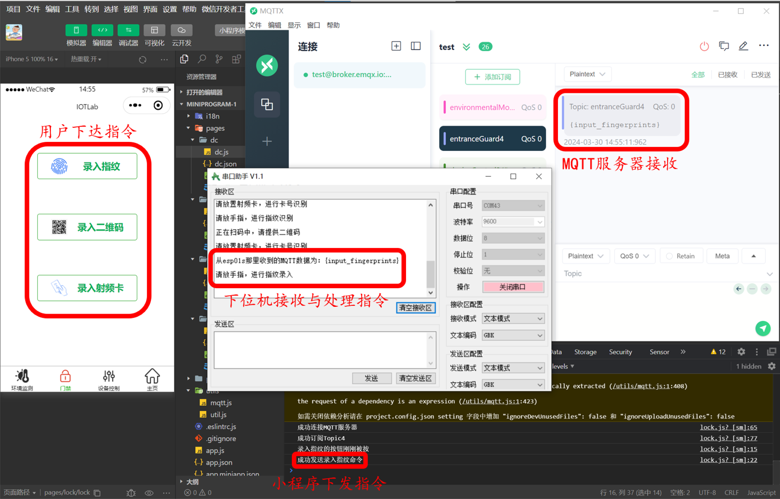The image size is (780, 499).
Task: Toggle the debugger panel button
Action: [x=128, y=30]
